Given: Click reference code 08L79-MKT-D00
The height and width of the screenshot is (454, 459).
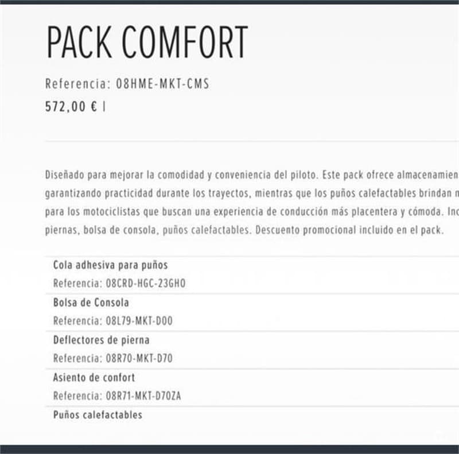Looking at the screenshot, I should tap(139, 321).
